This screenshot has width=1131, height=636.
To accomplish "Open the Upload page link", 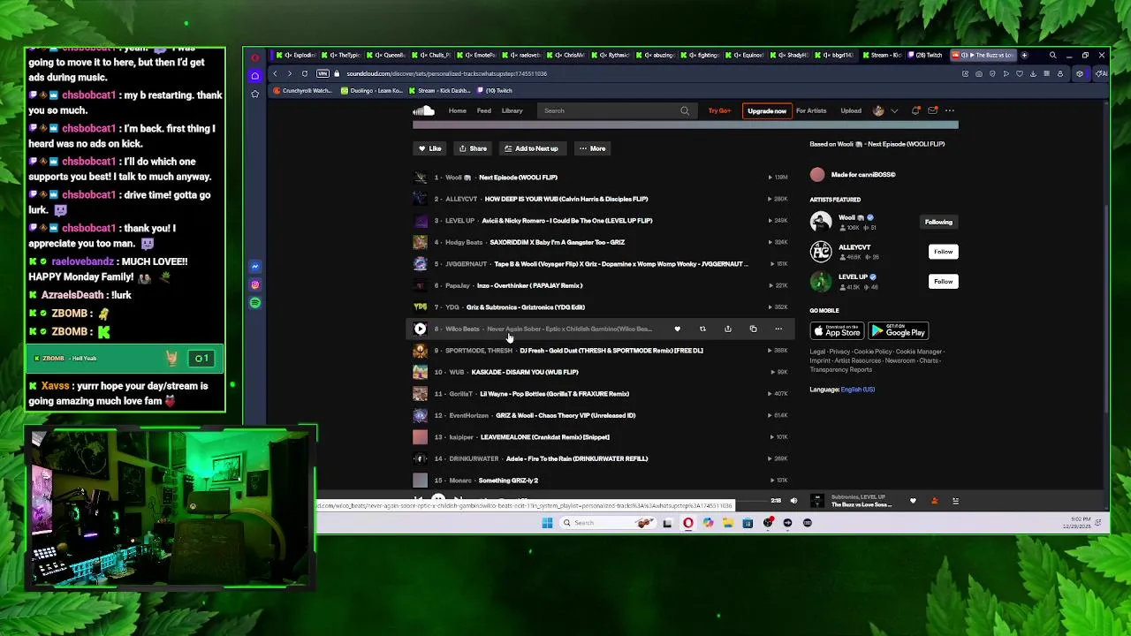I will 851,110.
